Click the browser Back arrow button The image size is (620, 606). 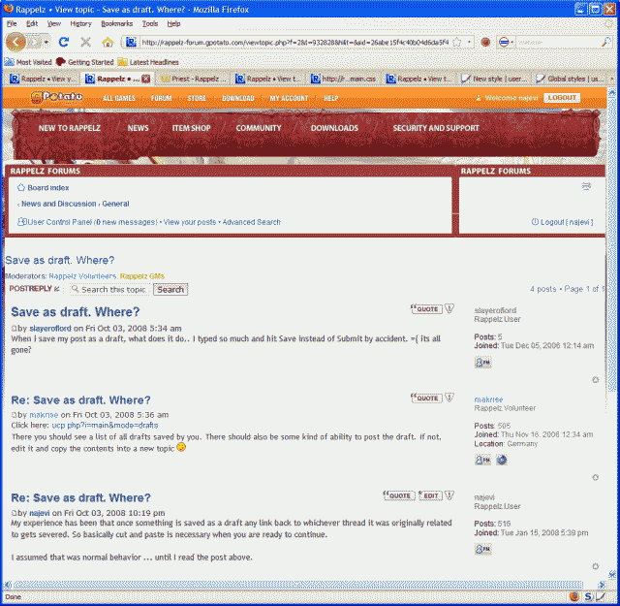coord(15,42)
